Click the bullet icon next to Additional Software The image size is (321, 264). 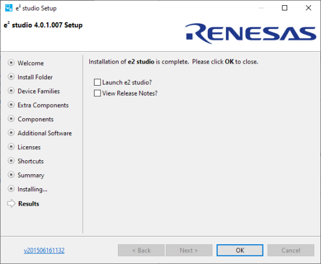11,133
